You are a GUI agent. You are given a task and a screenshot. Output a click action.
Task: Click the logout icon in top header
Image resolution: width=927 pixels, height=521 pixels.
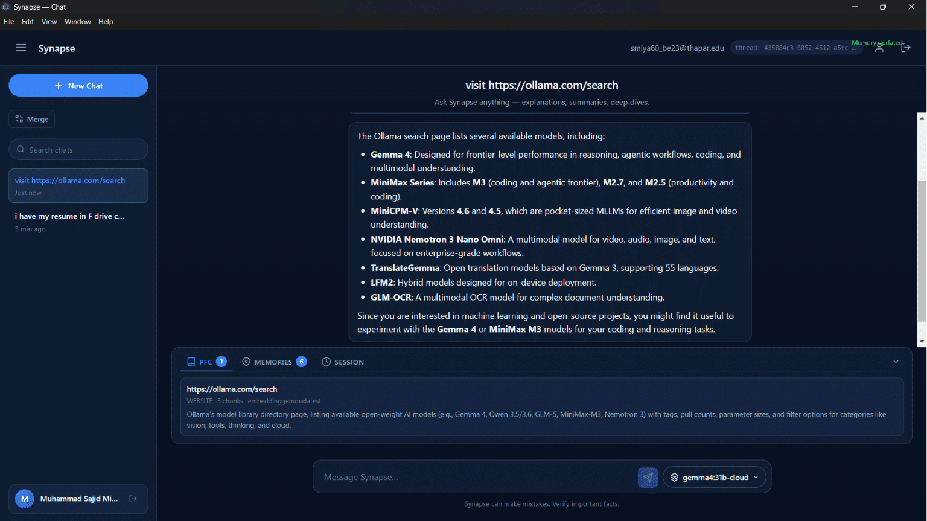click(x=905, y=48)
